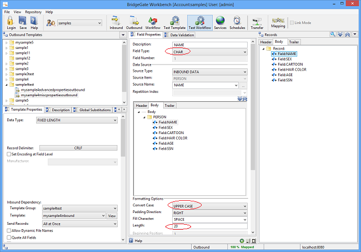
Task: Click the Template Properties vertical scrollbar
Action: pyautogui.click(x=123, y=138)
